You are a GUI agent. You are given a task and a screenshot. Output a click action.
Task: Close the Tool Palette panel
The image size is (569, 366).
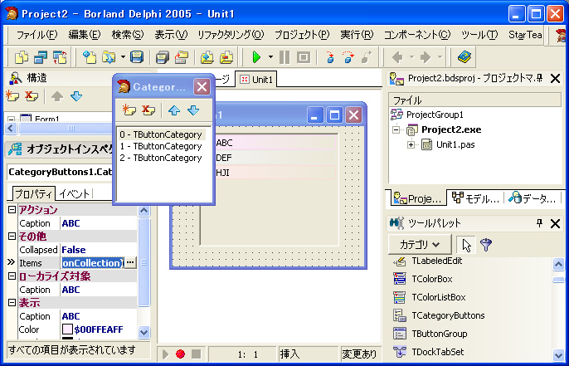[555, 223]
